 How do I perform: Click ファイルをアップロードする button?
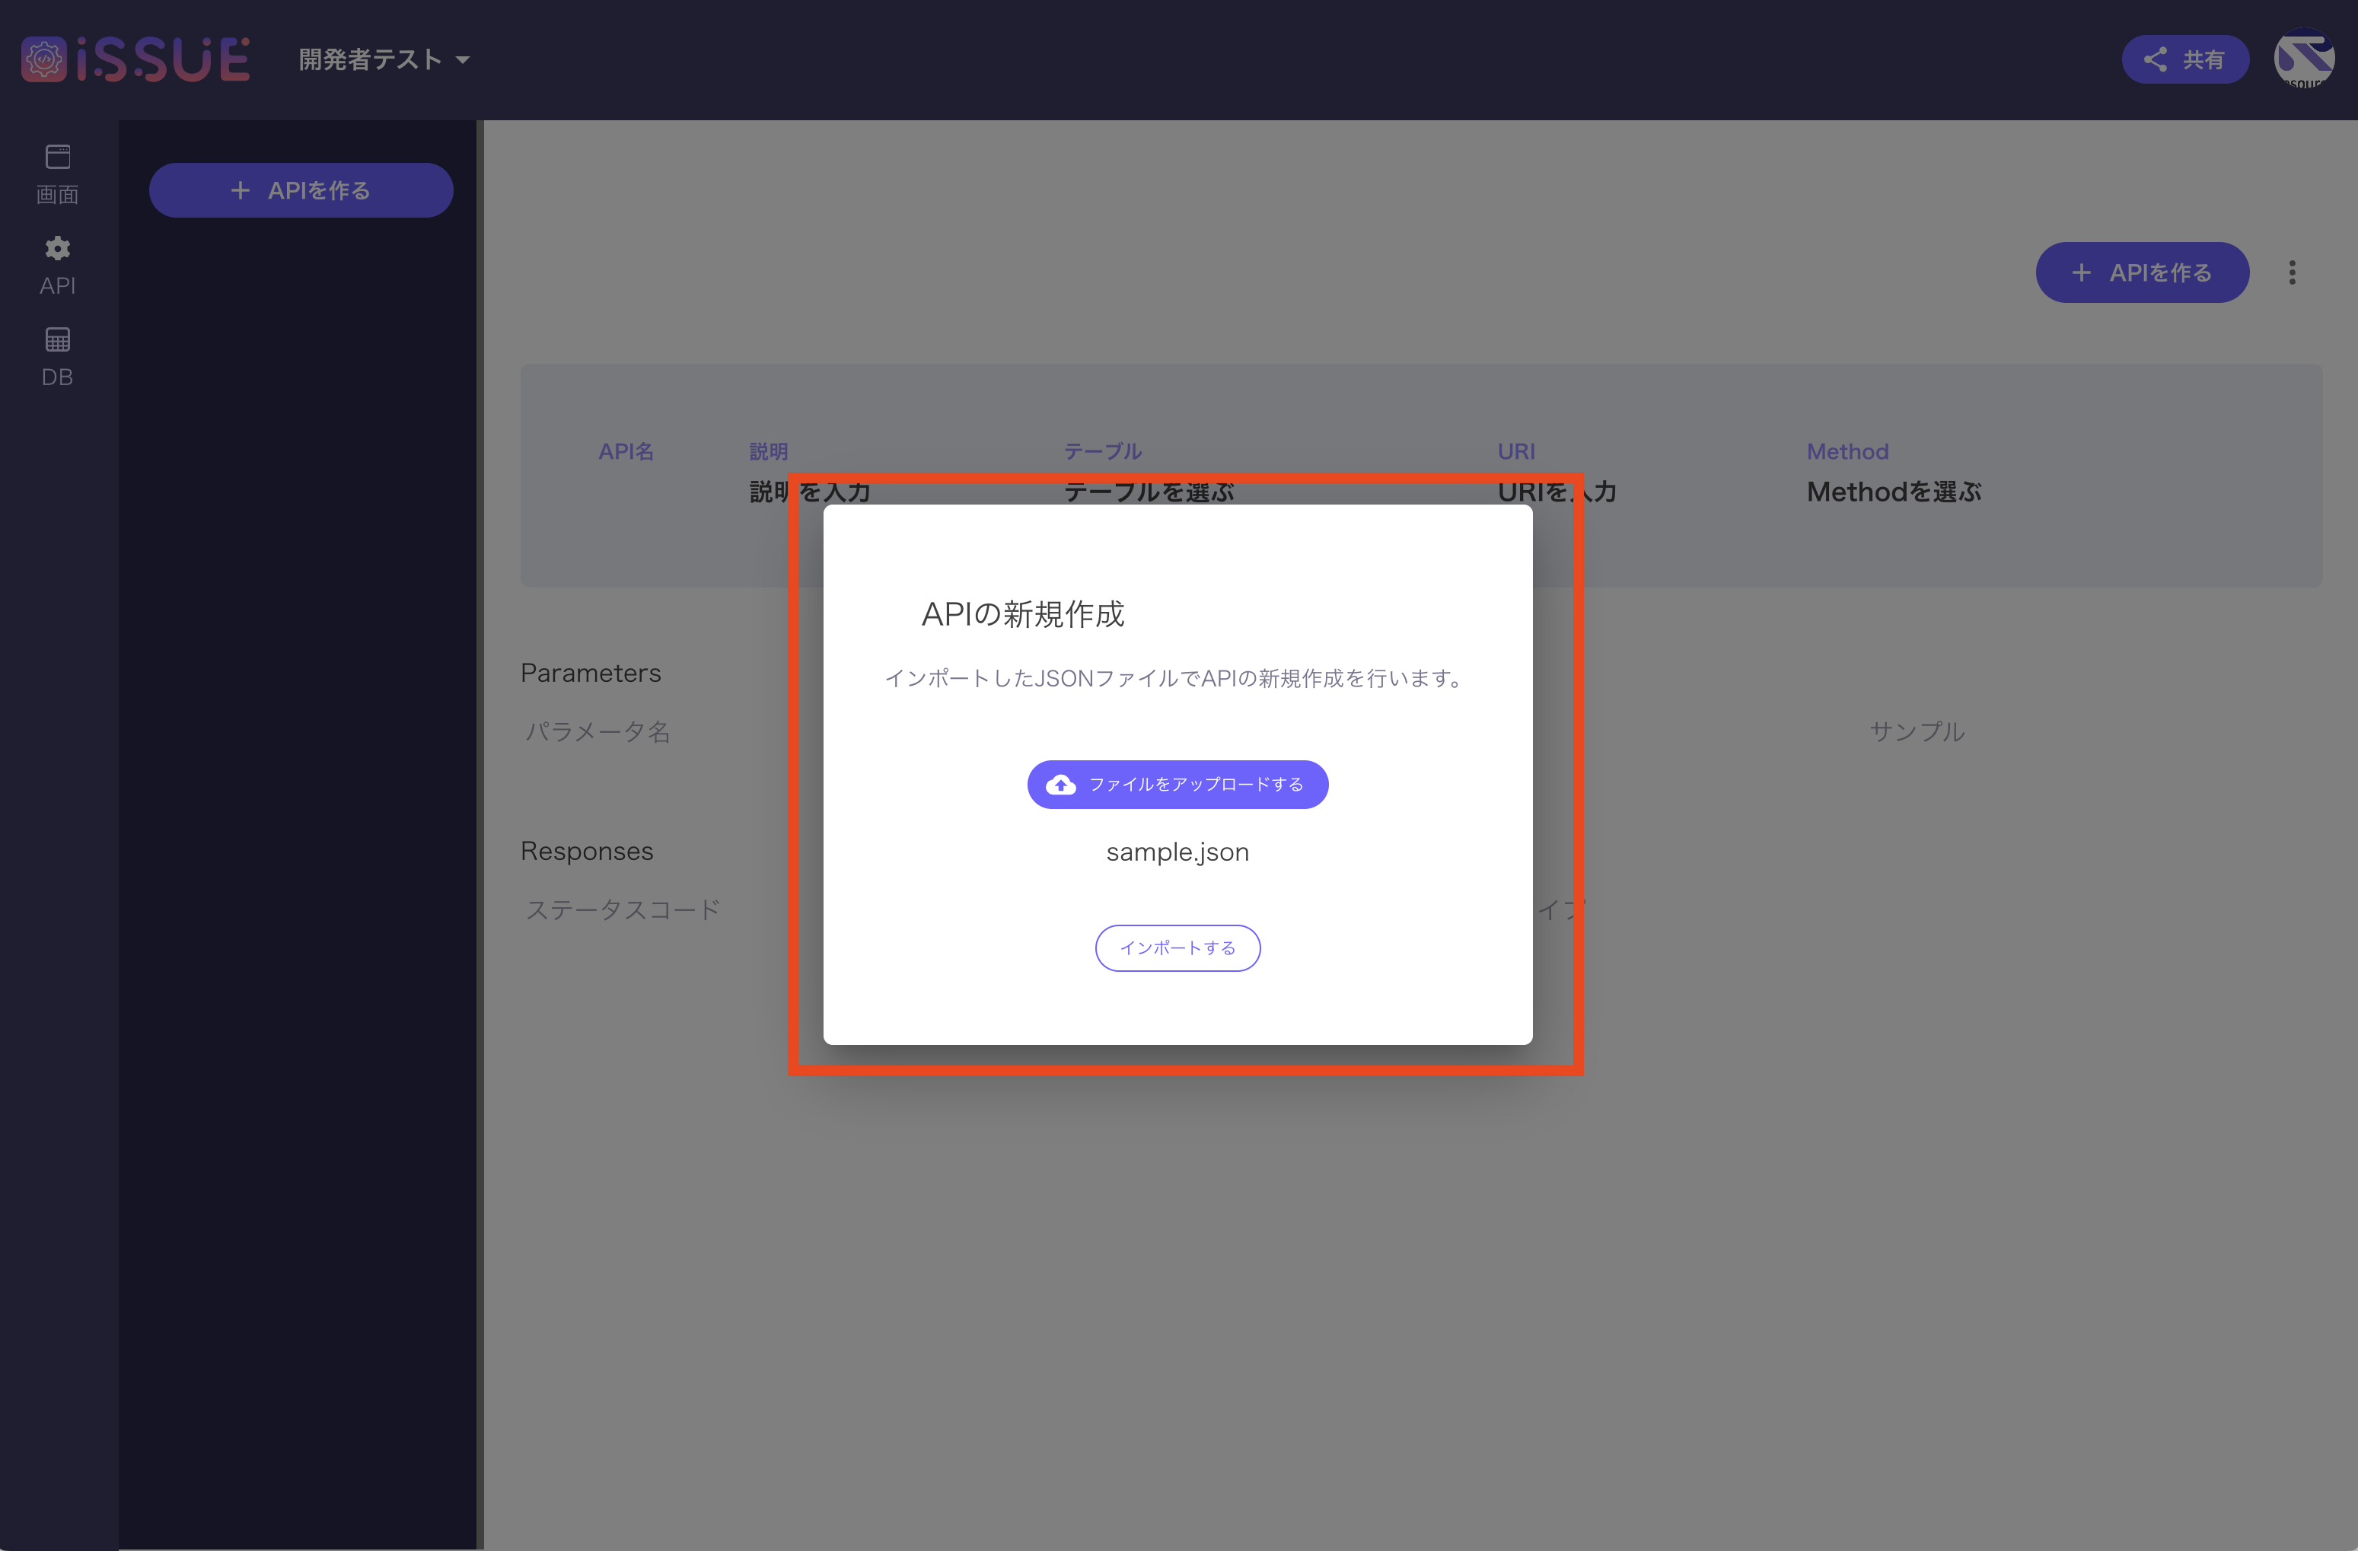1177,785
